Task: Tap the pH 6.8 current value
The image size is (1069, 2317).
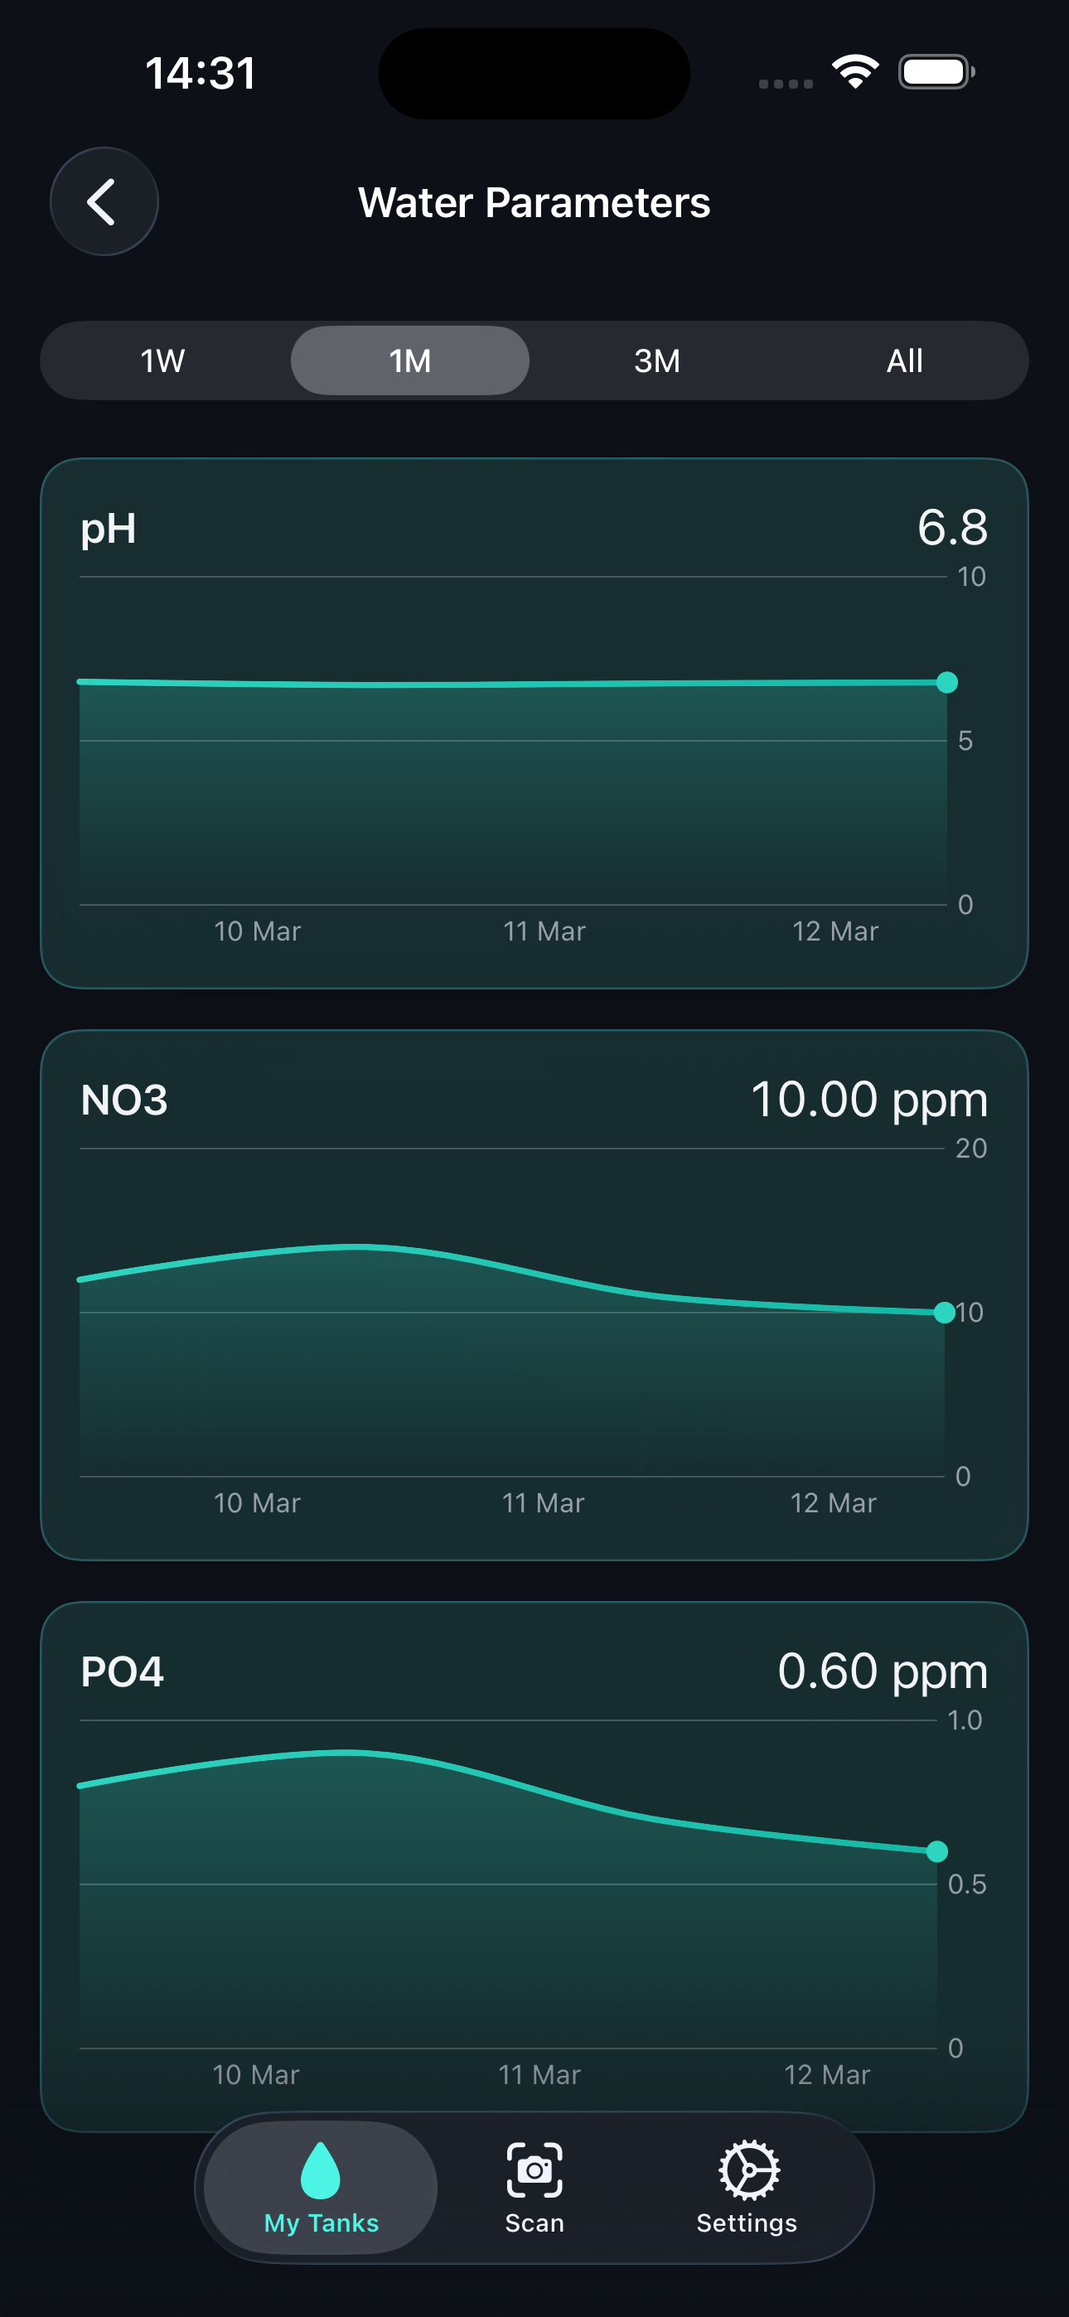Action: tap(952, 527)
